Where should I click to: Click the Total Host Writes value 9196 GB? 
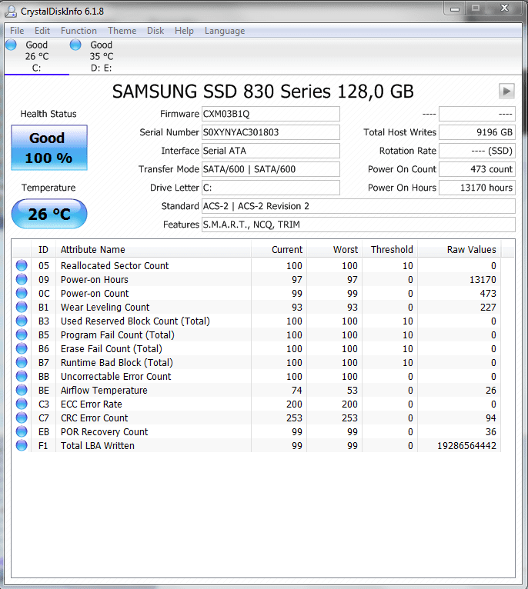[477, 132]
